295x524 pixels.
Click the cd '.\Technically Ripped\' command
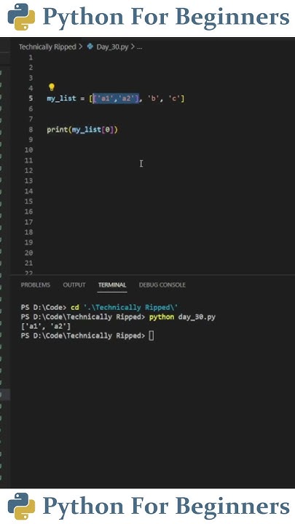coord(125,307)
